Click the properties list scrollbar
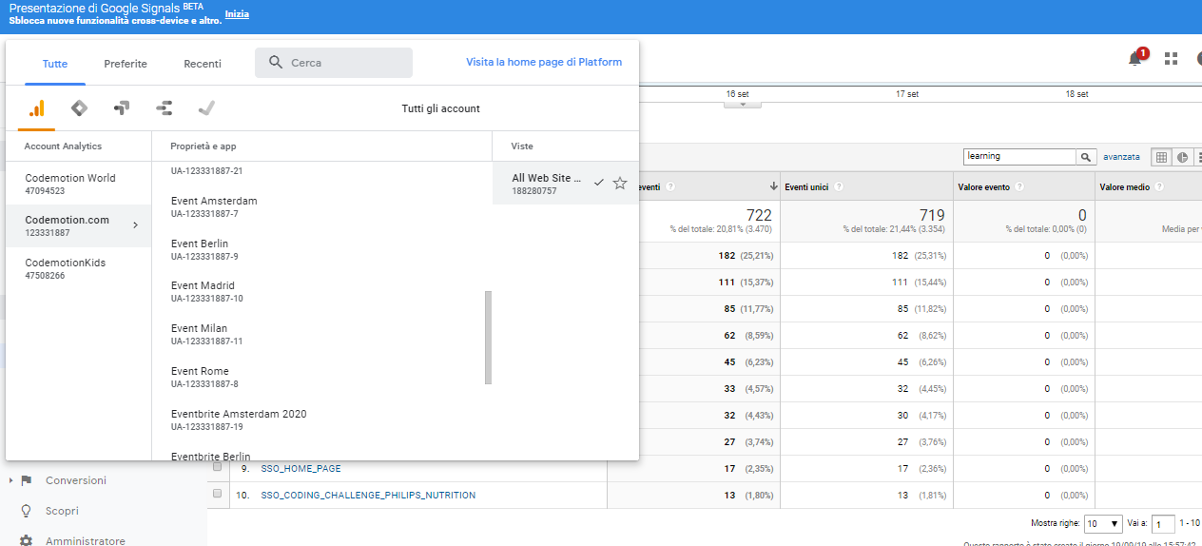Screen dimensions: 1202x546 point(489,337)
